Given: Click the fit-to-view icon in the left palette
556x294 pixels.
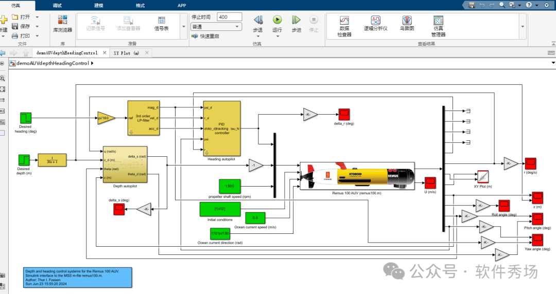Looking at the screenshot, I should [x=3, y=89].
